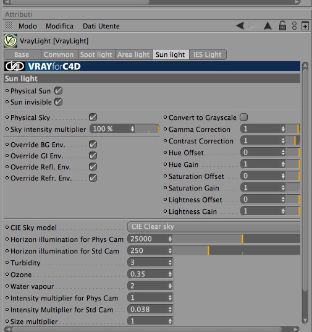Click the up arrow navigation icon

coord(268,26)
